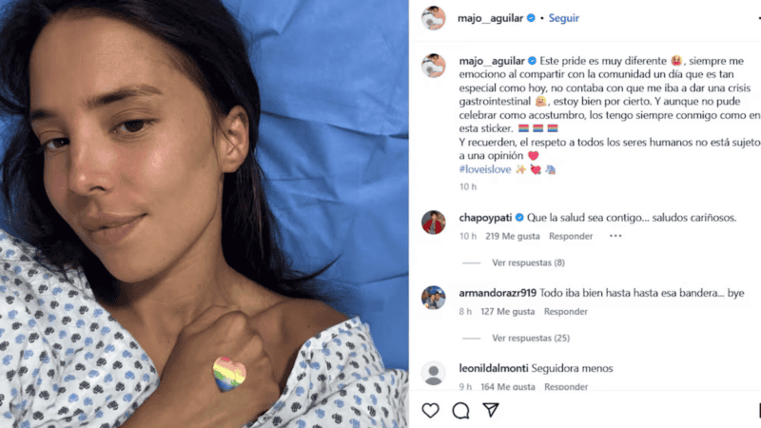
Task: Open armandorazr919's avatar
Action: pos(433,298)
